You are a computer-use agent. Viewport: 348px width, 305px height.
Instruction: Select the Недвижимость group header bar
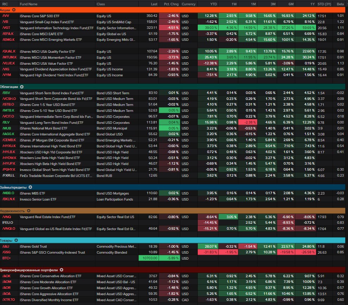click(x=173, y=211)
